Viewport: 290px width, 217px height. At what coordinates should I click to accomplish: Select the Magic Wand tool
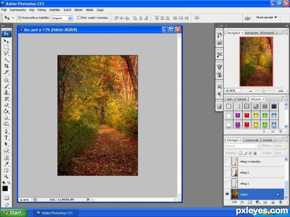[6, 60]
